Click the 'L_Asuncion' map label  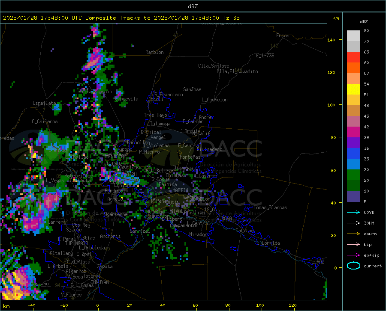point(214,100)
